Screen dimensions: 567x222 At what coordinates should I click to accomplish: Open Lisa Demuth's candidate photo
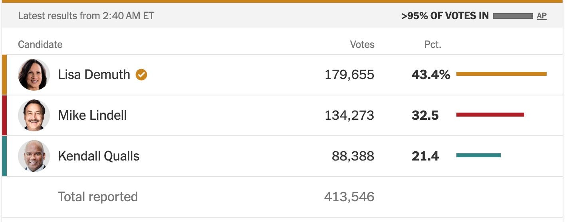[34, 75]
